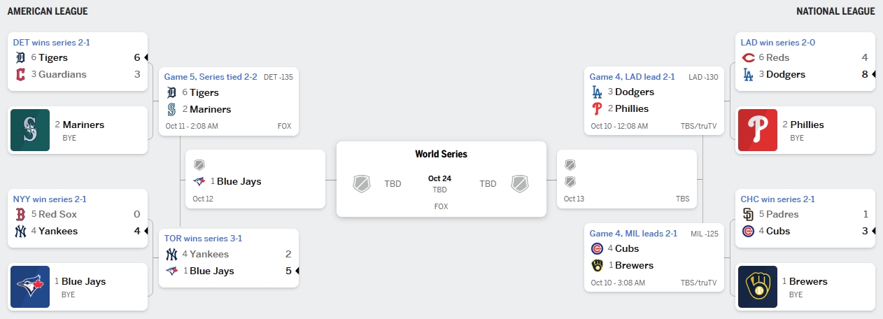
Task: Open "Game 4, MIL leads 2-1" link
Action: point(633,234)
